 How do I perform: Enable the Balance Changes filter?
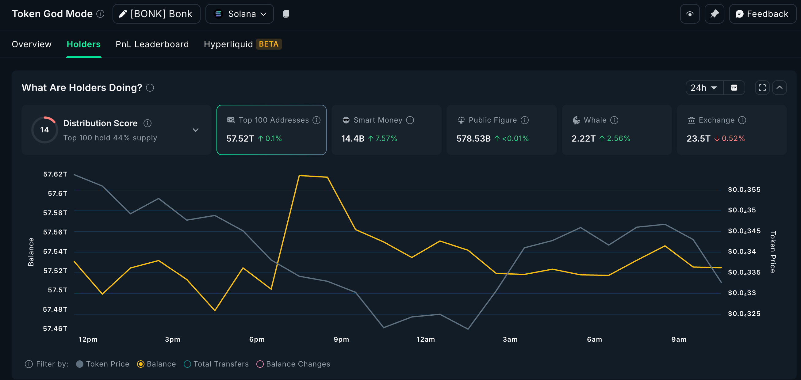[x=293, y=364]
